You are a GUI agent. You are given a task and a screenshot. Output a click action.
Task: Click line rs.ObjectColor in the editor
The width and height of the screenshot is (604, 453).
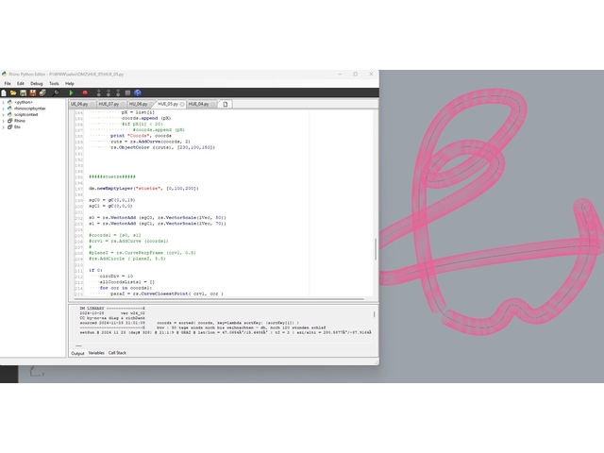click(x=163, y=147)
